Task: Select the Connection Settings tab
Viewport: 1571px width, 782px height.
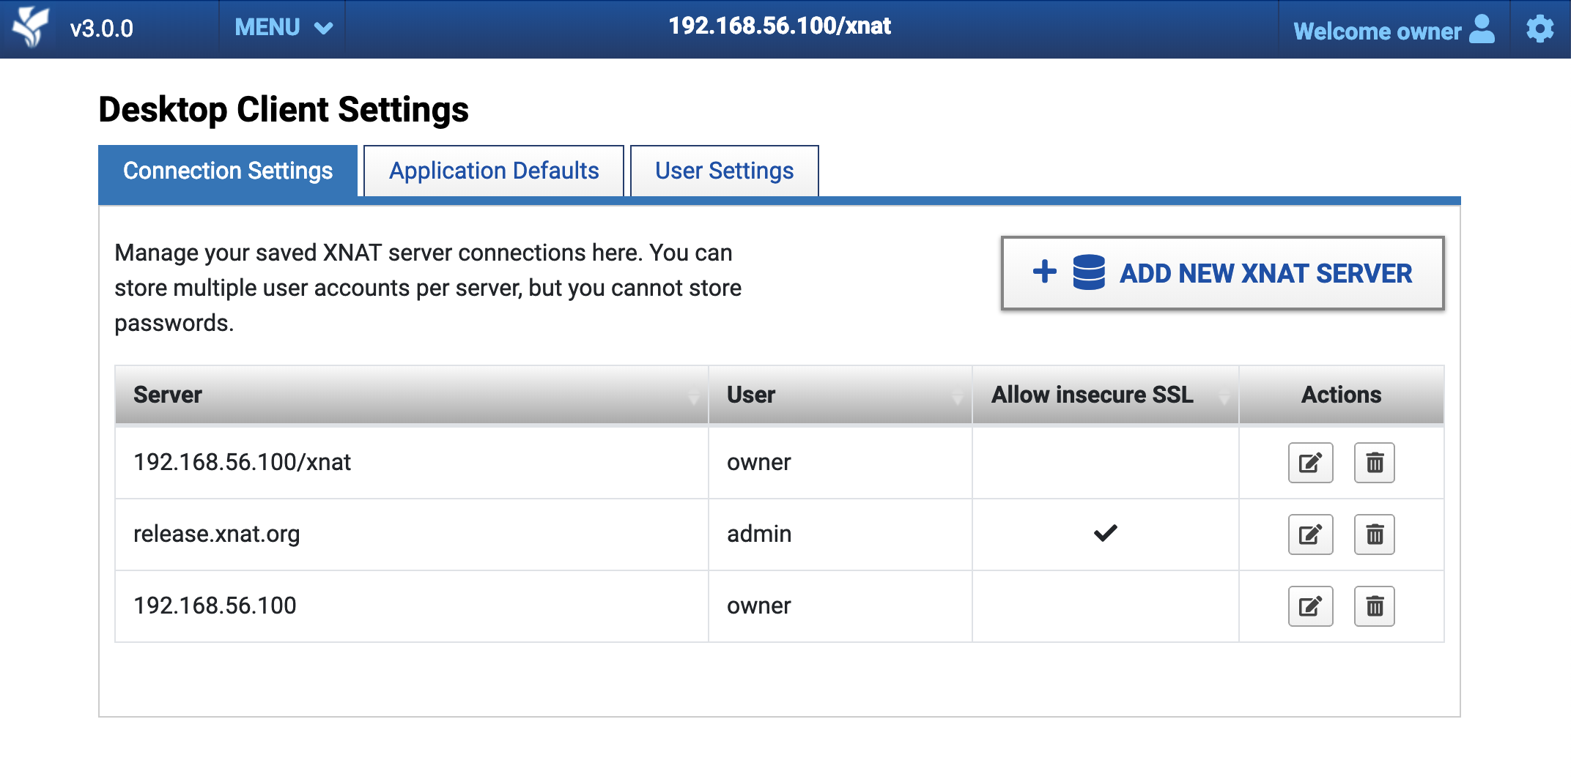Action: coord(228,171)
